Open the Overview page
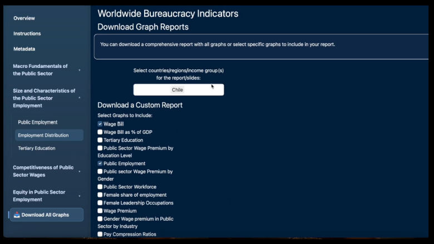 tap(24, 18)
